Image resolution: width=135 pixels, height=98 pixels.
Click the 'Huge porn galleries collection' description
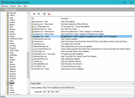pyautogui.click(x=71, y=61)
